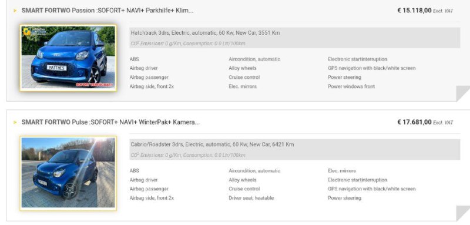Open the SMART FORTWO Passion listing title
Viewport: 470px width, 225px height.
[108, 11]
